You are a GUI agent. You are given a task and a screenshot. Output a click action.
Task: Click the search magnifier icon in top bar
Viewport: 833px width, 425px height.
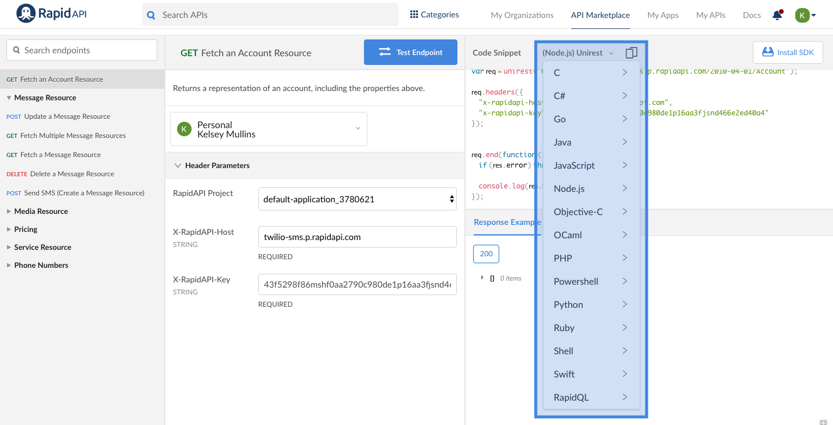[152, 15]
